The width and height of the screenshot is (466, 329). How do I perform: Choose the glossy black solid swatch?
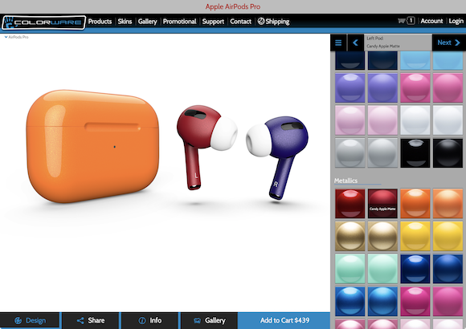[415, 153]
